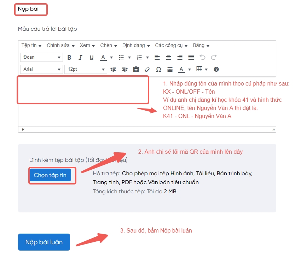Image resolution: width=301 pixels, height=264 pixels.
Task: Center align the text
Action: pyautogui.click(x=169, y=57)
